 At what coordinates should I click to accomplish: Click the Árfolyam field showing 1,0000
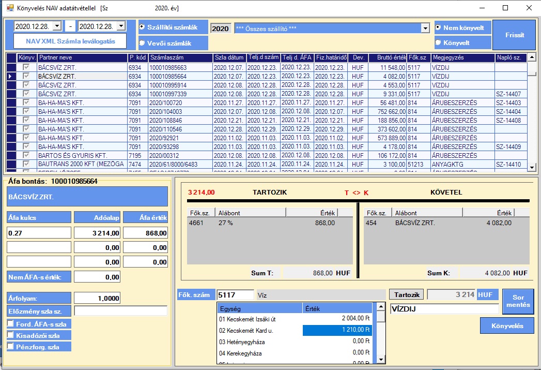97,298
